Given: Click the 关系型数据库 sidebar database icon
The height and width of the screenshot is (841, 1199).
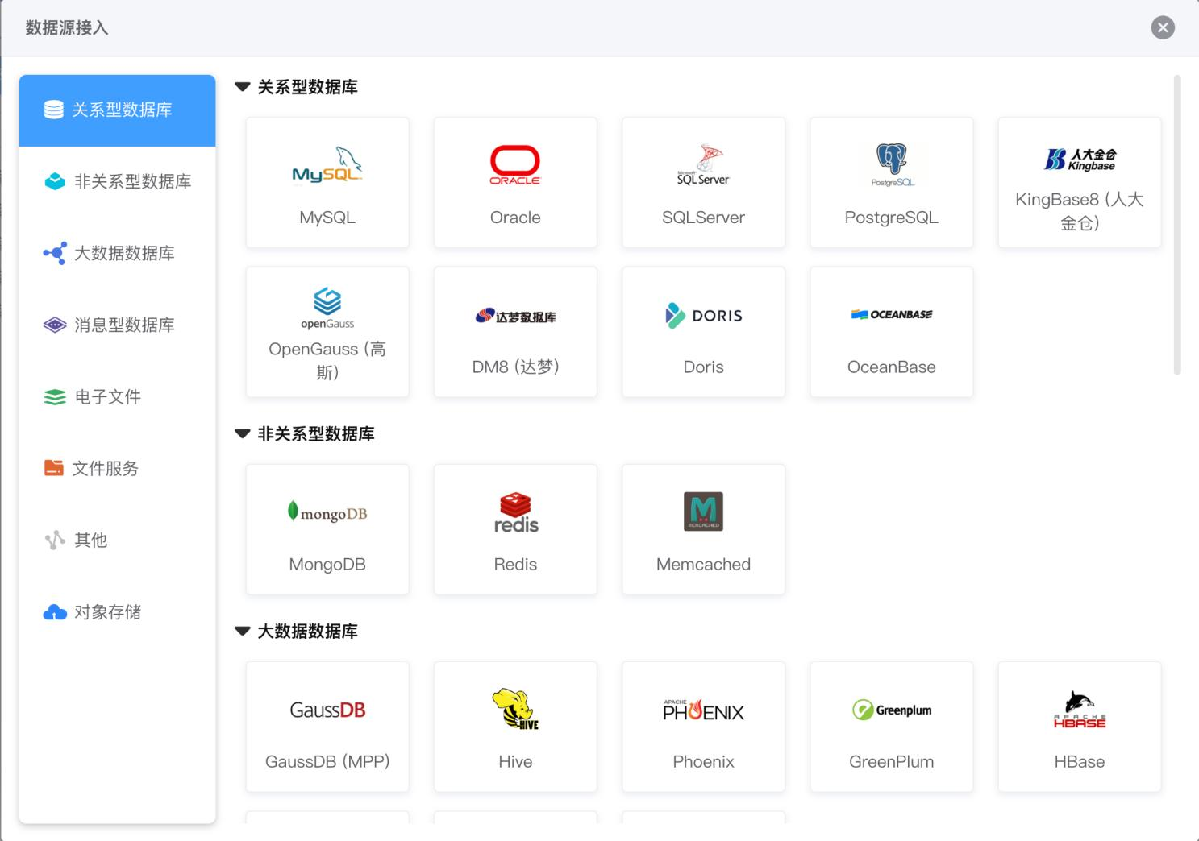Looking at the screenshot, I should [x=54, y=110].
